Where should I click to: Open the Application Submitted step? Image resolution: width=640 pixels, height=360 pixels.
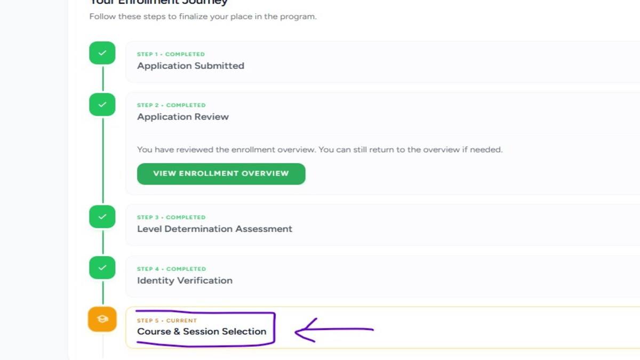click(x=190, y=66)
